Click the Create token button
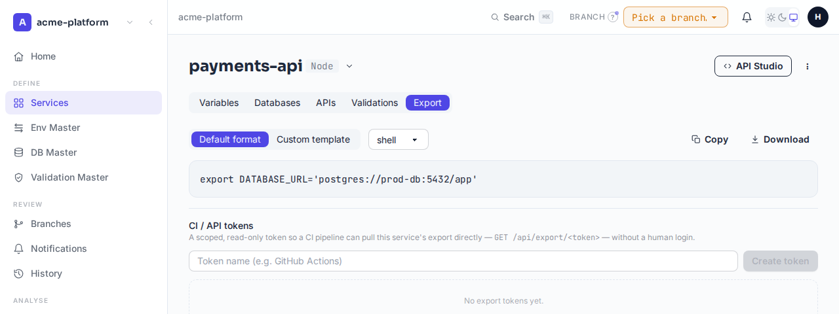Image resolution: width=839 pixels, height=314 pixels. pos(781,261)
